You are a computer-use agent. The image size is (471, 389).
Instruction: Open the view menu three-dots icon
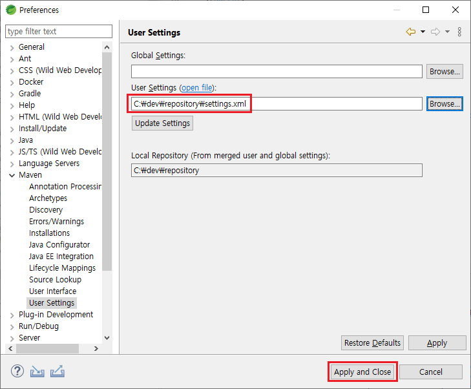(x=459, y=32)
